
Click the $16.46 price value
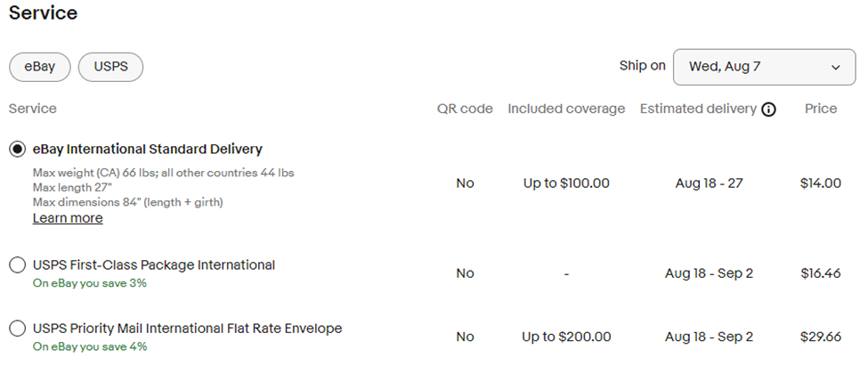click(821, 273)
